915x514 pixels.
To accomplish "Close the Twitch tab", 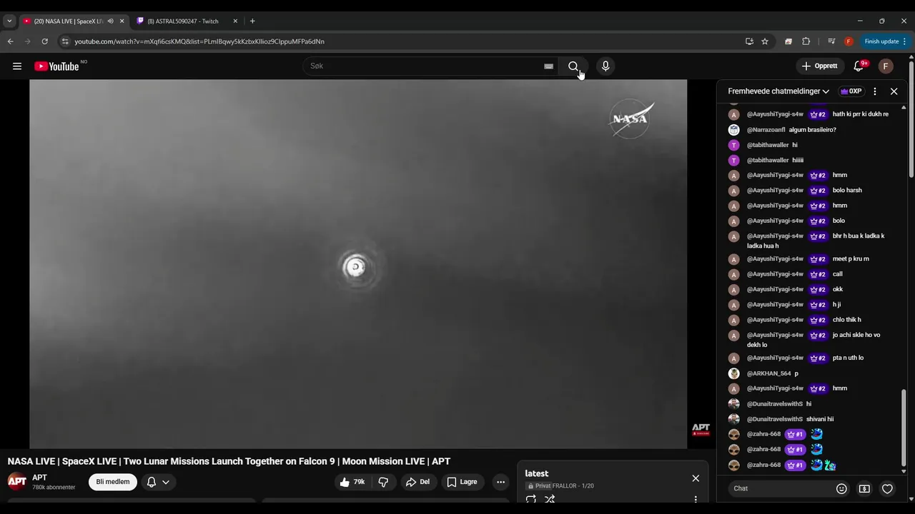I will pos(235,21).
